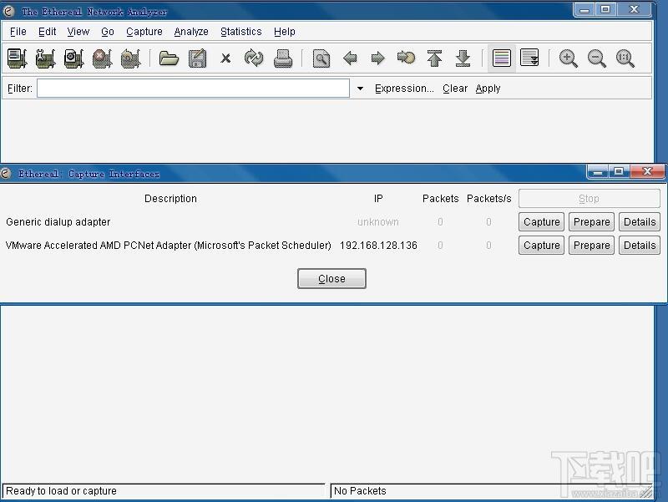This screenshot has height=502, width=668.
Task: Open the File menu
Action: (18, 32)
